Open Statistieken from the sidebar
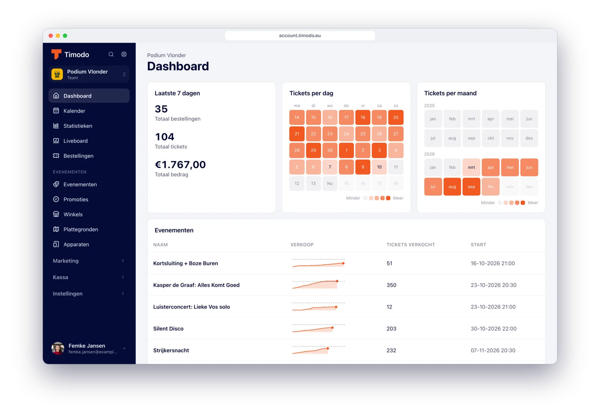This screenshot has height=414, width=600. (89, 126)
